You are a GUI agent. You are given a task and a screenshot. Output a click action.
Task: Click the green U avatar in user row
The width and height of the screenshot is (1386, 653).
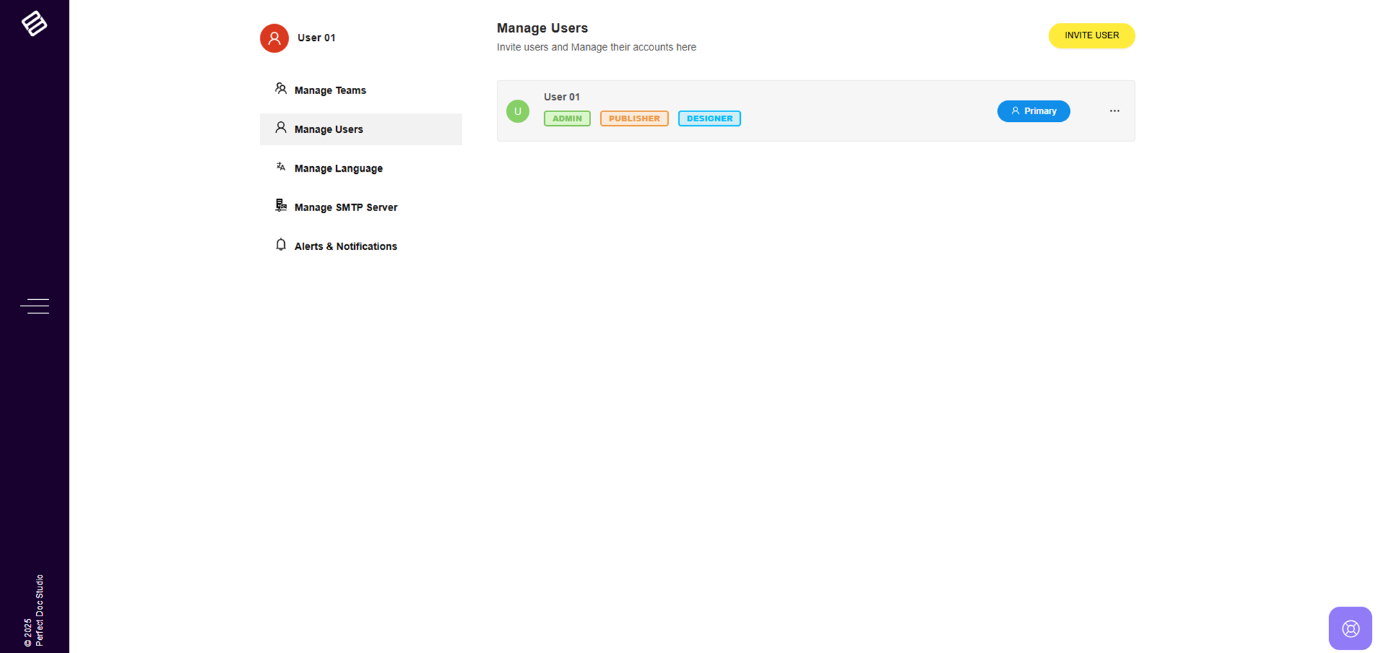tap(518, 111)
